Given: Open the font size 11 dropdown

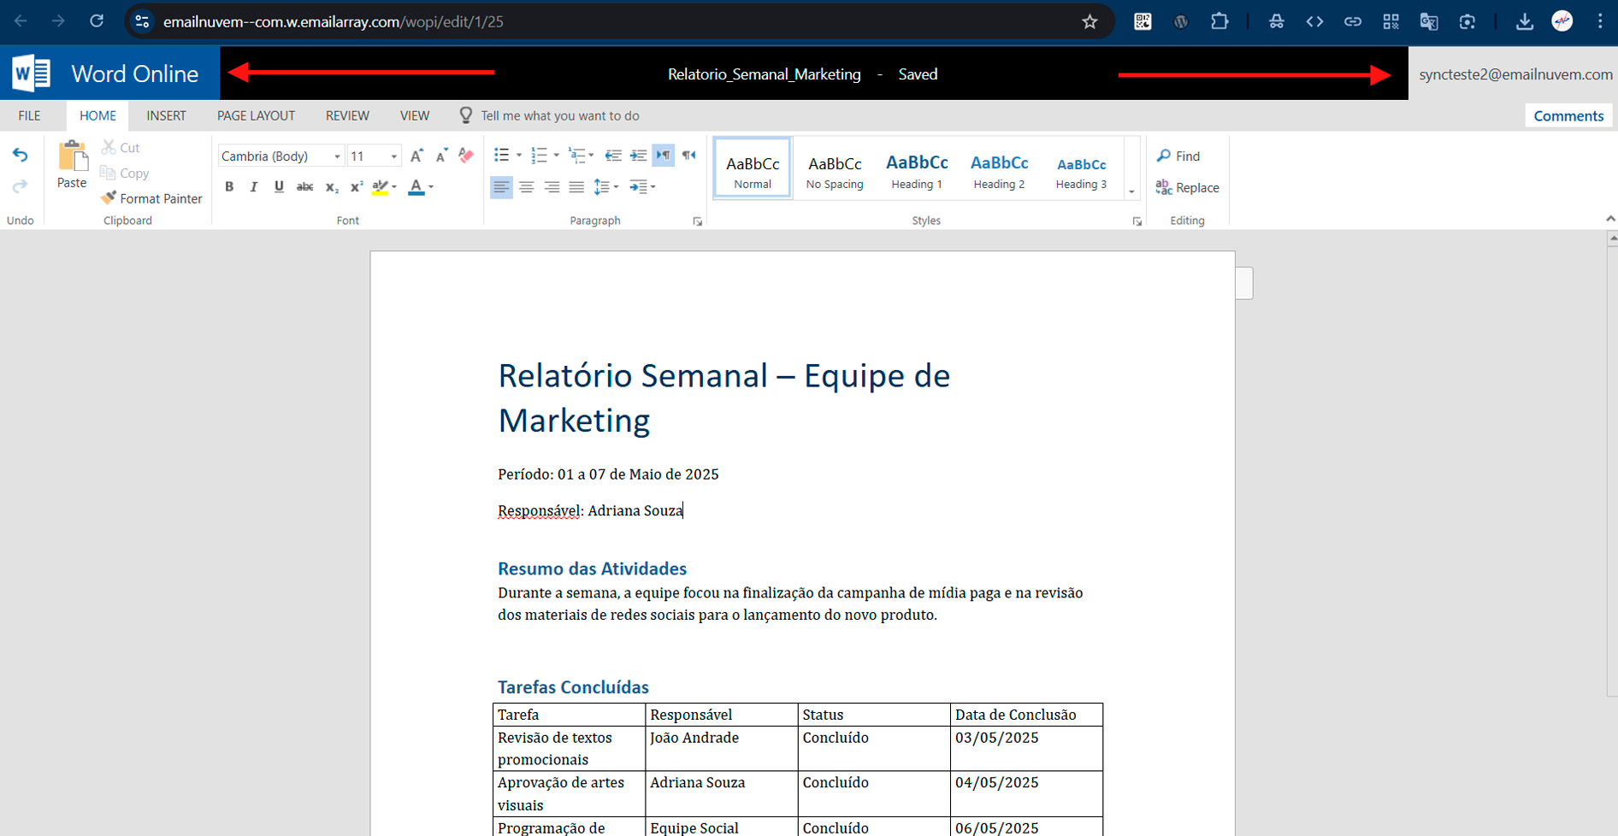Looking at the screenshot, I should click(x=393, y=156).
